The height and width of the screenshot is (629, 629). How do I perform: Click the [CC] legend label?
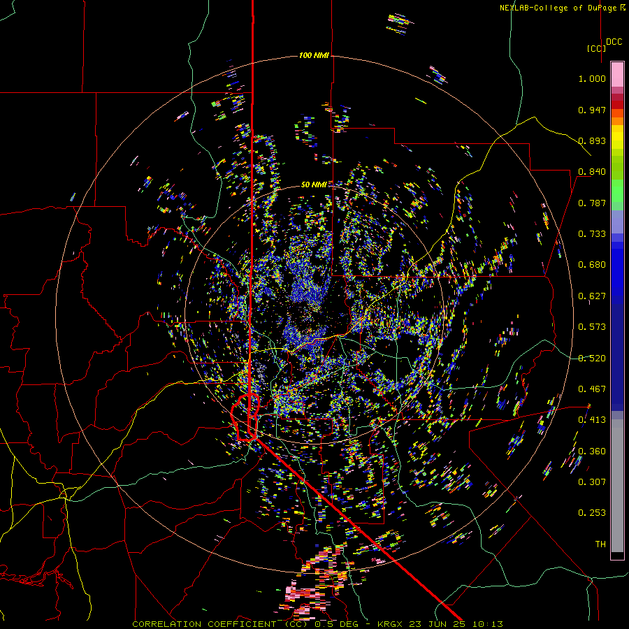click(596, 48)
